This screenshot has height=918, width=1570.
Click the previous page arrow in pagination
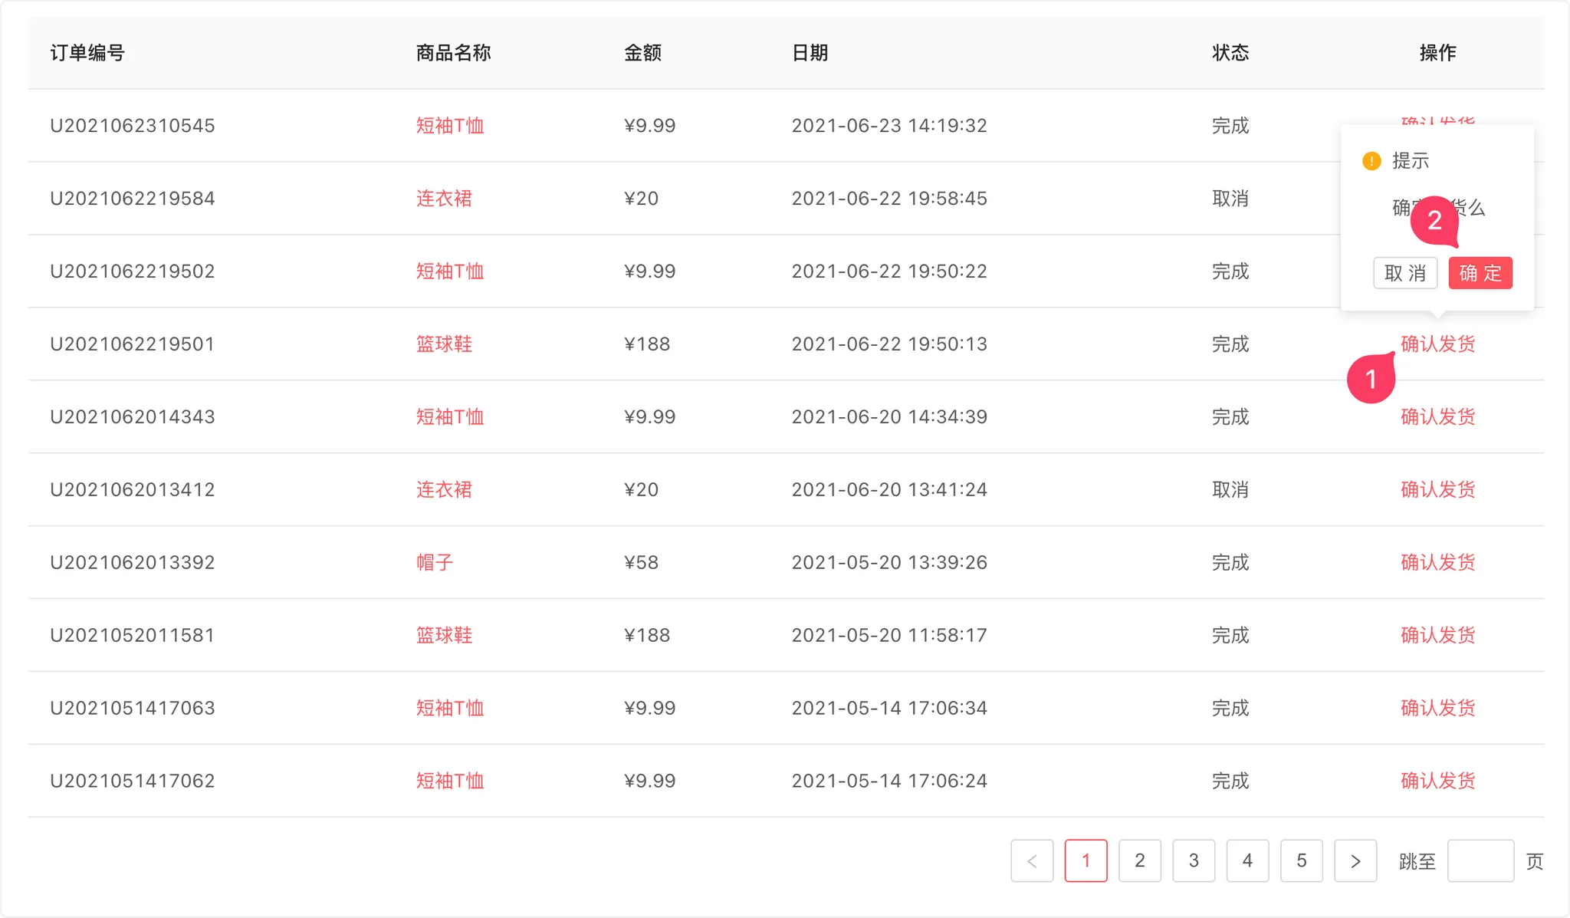(1032, 860)
